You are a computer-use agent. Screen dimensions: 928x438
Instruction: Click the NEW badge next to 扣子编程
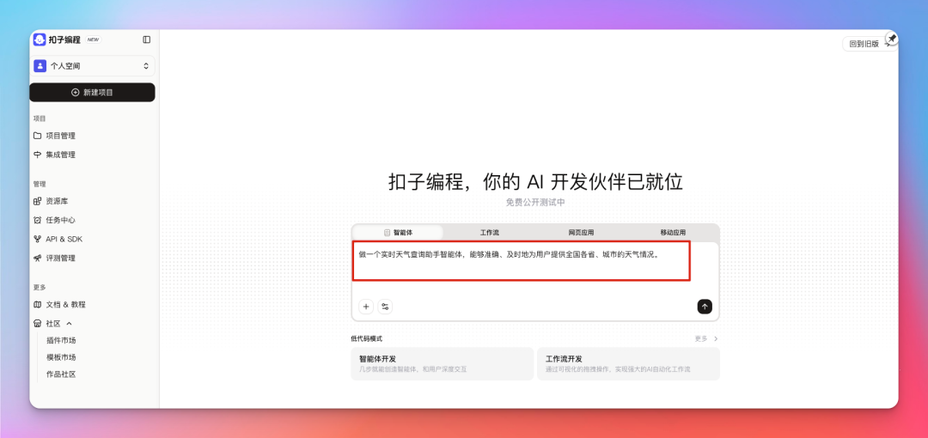93,40
